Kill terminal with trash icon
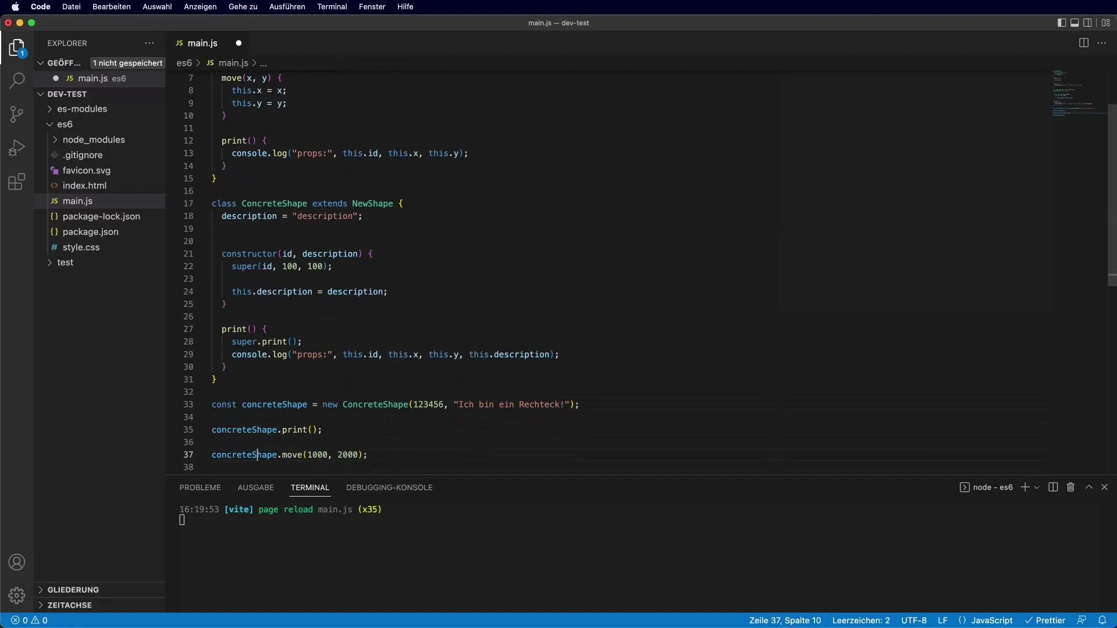The image size is (1117, 628). (x=1070, y=487)
